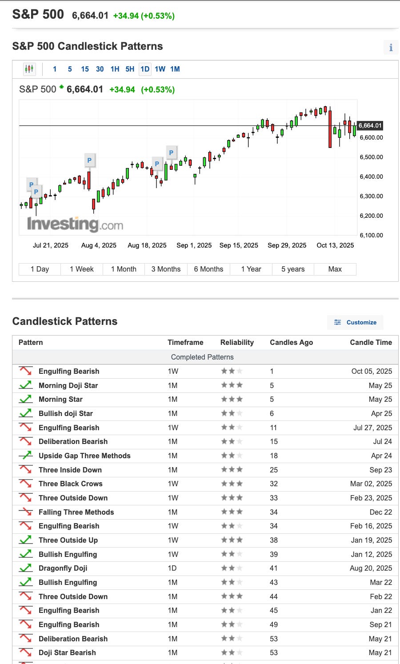400x664 pixels.
Task: Open Bullish Engulfing dated Jan 12, 2025
Action: (x=68, y=554)
